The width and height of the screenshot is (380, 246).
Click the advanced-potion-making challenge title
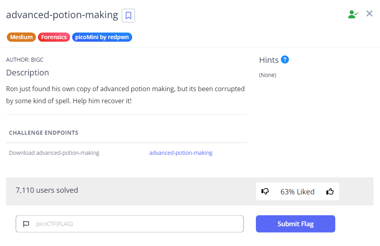pos(62,15)
